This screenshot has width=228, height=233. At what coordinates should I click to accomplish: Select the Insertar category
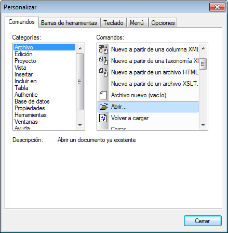point(44,74)
